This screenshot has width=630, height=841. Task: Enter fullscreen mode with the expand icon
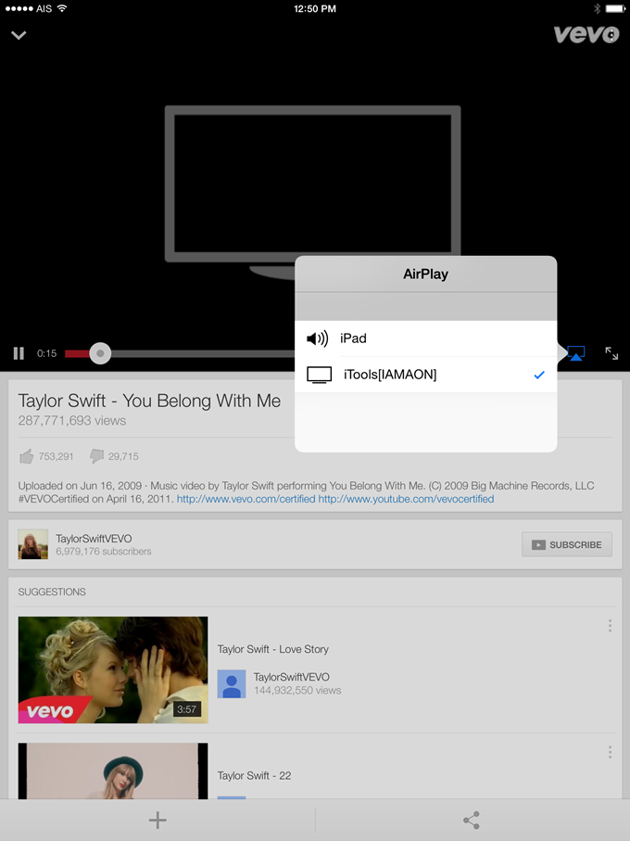(x=611, y=353)
